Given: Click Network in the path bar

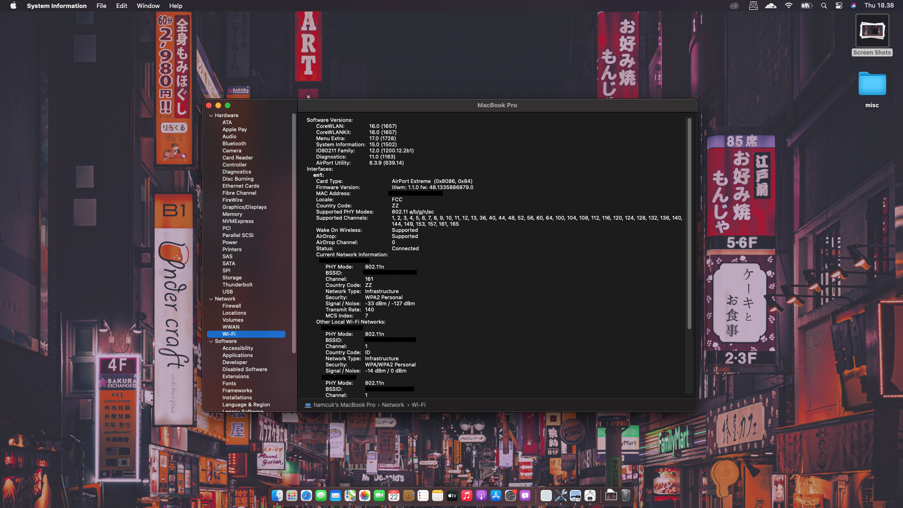Looking at the screenshot, I should tap(393, 405).
